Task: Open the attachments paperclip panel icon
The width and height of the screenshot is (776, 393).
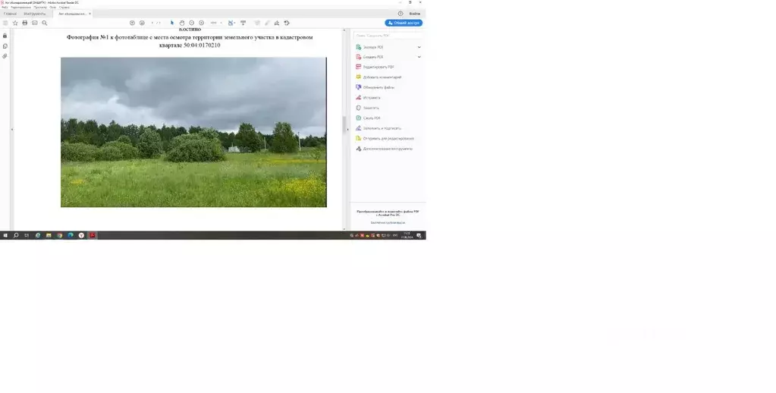Action: coord(5,56)
